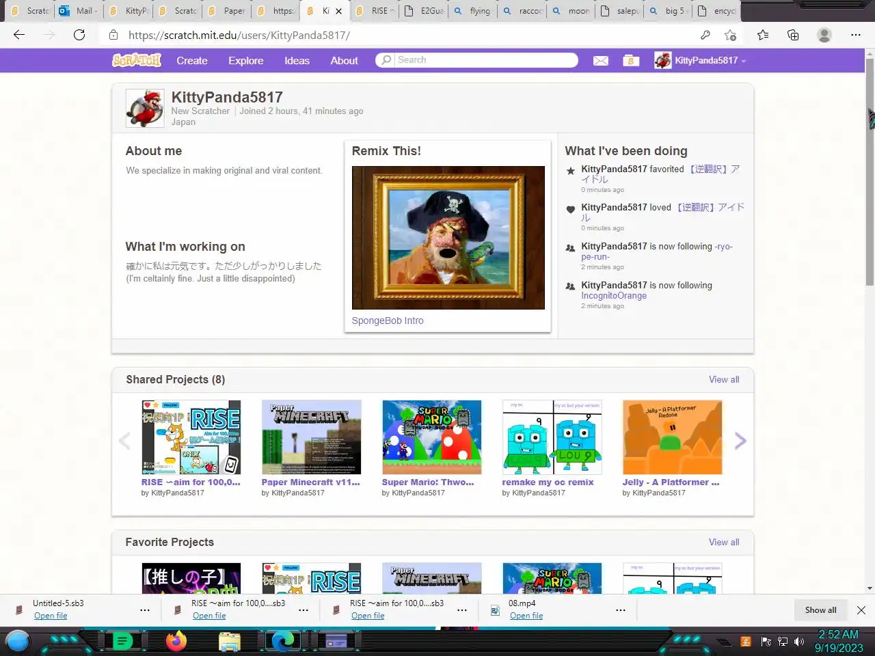Open My Stuff folder icon
The height and width of the screenshot is (656, 875).
coord(631,61)
